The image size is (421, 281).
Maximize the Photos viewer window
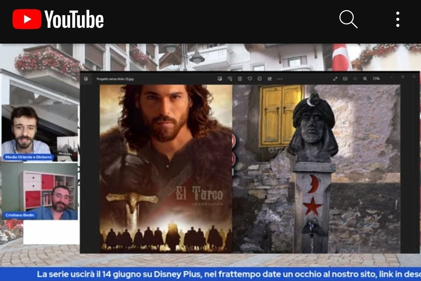click(403, 77)
